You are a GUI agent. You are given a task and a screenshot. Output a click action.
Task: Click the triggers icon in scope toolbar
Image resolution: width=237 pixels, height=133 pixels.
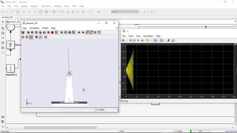[x=168, y=40]
